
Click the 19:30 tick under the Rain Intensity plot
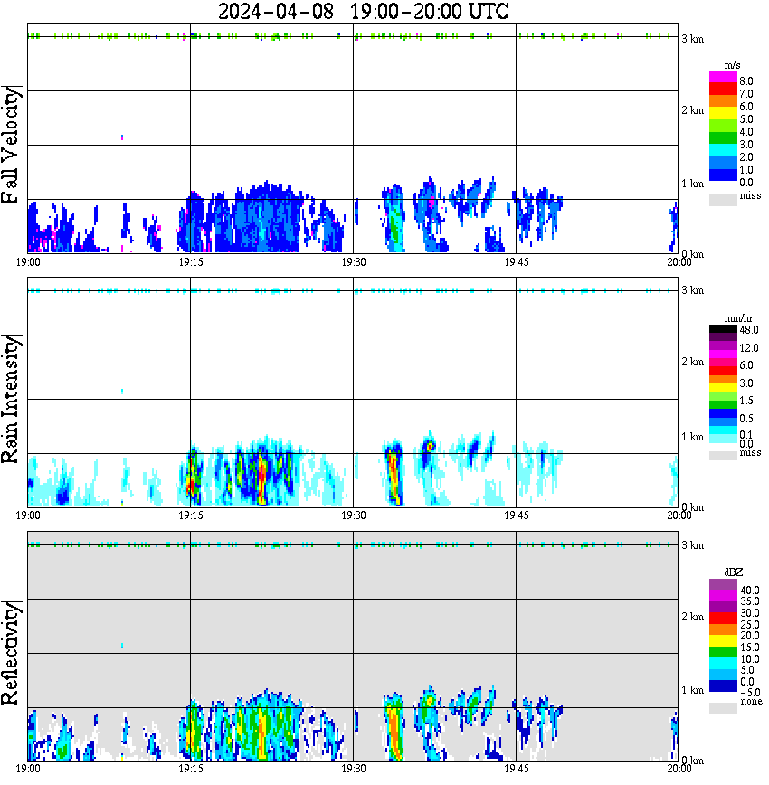(x=354, y=515)
